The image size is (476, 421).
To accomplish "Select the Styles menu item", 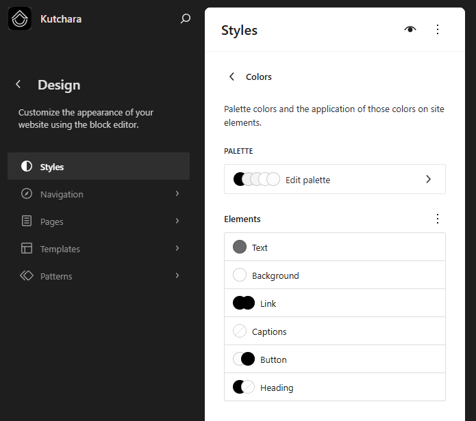I will click(99, 166).
